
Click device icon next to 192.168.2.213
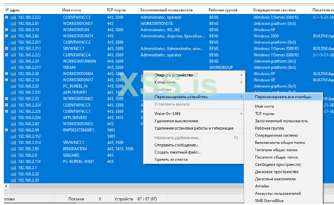click(13, 49)
